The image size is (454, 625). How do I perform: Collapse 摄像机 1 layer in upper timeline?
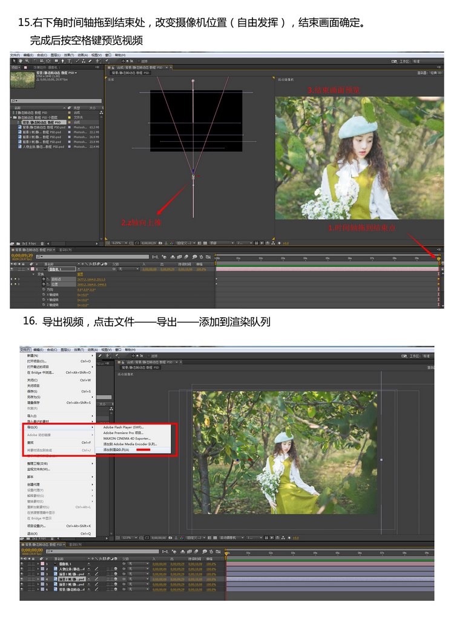point(28,269)
